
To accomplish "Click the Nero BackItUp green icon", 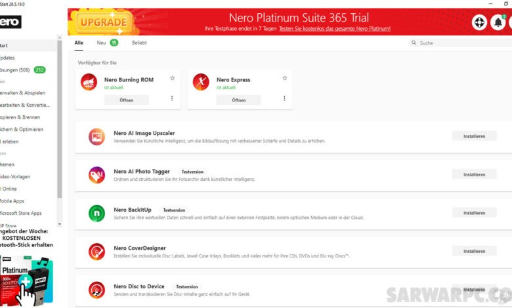I will coord(96,213).
